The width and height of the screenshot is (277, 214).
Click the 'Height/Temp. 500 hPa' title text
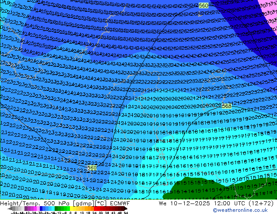(x=35, y=204)
